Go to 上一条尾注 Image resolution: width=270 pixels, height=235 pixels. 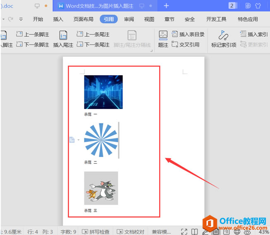[x=93, y=34]
